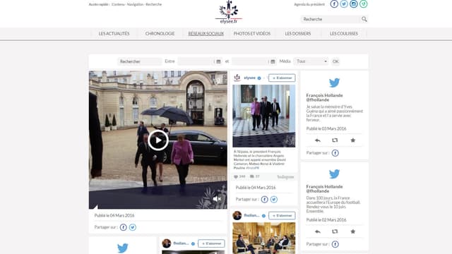Image resolution: width=452 pixels, height=254 pixels.
Task: Open the Facebook icon in the page header
Action: (334, 4)
